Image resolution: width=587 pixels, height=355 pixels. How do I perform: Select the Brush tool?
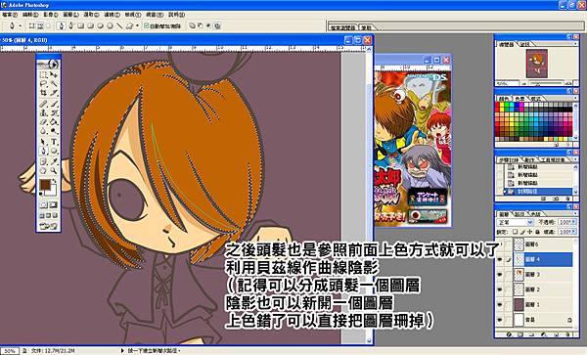pos(54,104)
